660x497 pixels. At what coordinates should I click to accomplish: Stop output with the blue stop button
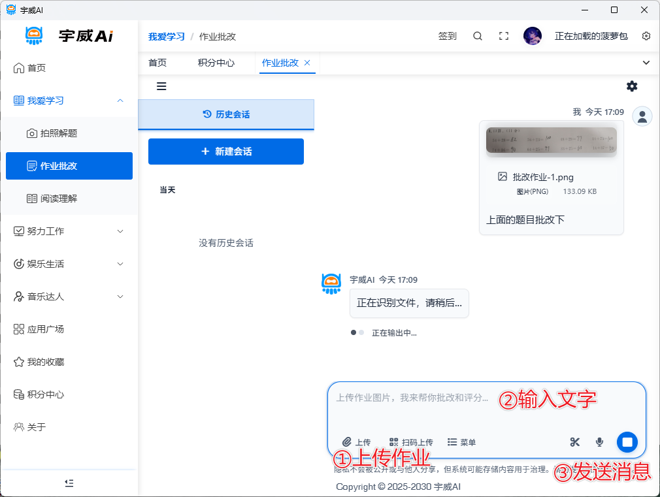point(627,442)
